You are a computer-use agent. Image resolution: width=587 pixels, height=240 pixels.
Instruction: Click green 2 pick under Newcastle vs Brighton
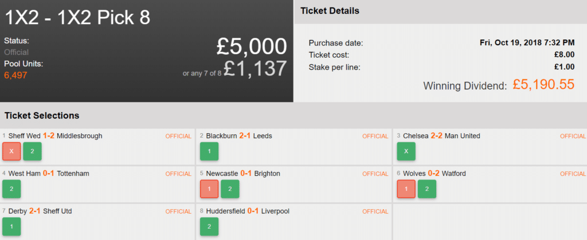tap(229, 189)
